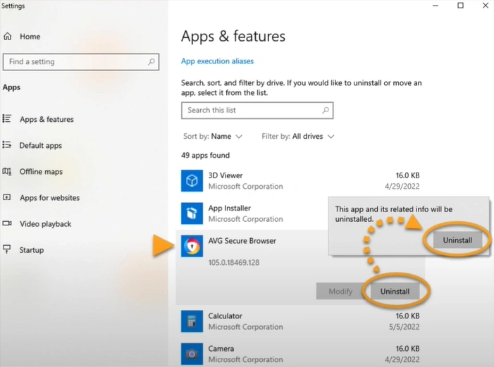Viewport: 494px width, 367px height.
Task: Open App execution aliases link
Action: click(x=217, y=61)
